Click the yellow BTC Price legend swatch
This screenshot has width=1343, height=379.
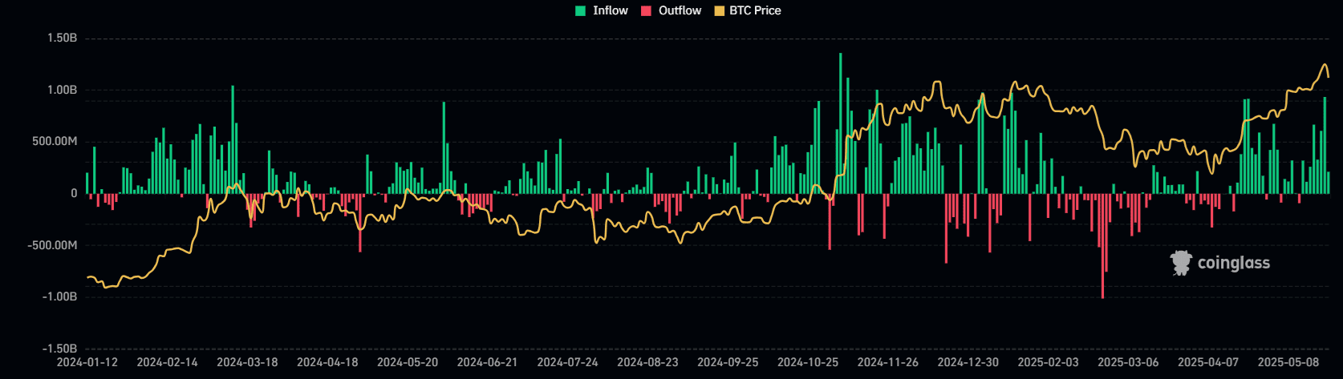pyautogui.click(x=719, y=10)
